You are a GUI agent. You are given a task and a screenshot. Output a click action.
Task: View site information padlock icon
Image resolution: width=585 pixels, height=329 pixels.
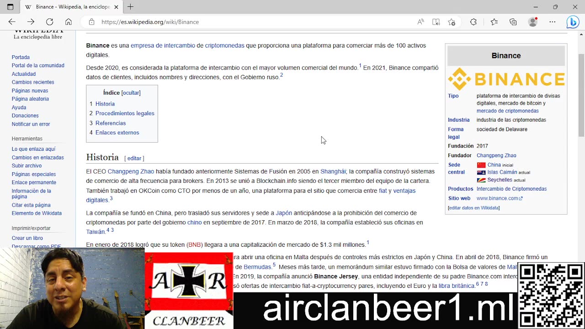click(91, 22)
